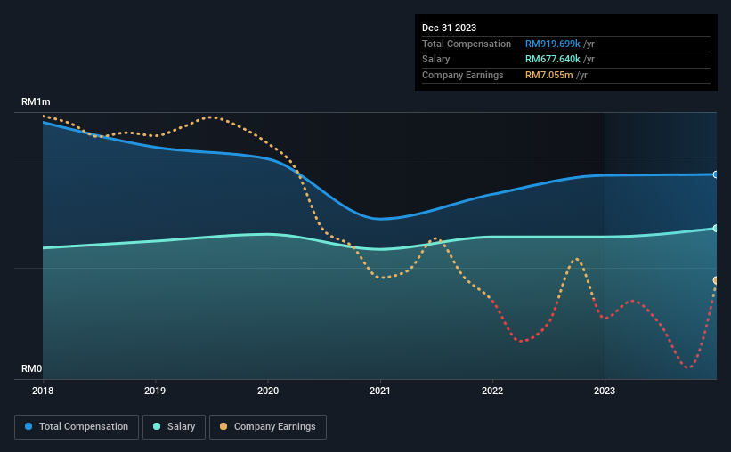731x452 pixels.
Task: Click the RM919.699k total compensation value
Action: click(x=552, y=44)
